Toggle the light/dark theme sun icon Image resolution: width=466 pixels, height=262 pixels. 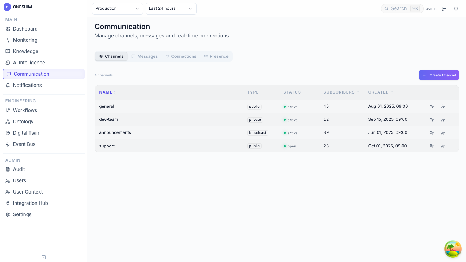click(x=456, y=9)
